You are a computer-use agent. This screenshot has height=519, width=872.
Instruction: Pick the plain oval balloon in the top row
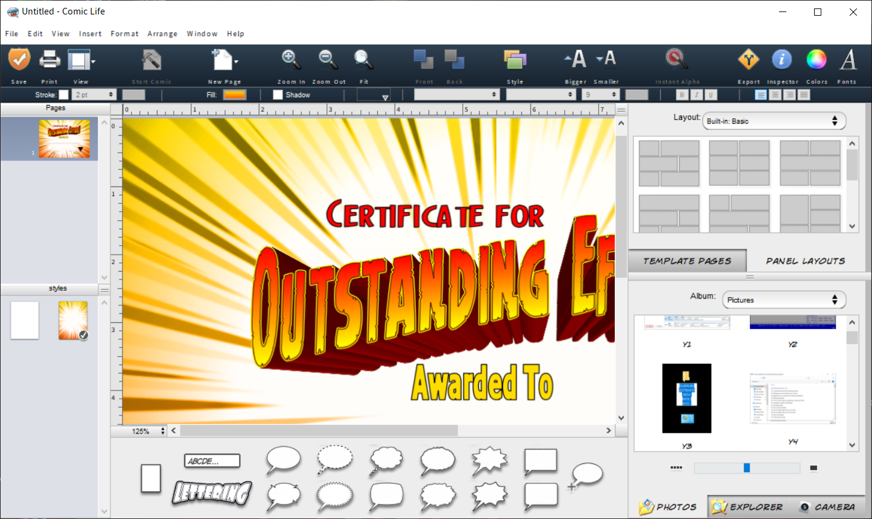[x=284, y=460]
